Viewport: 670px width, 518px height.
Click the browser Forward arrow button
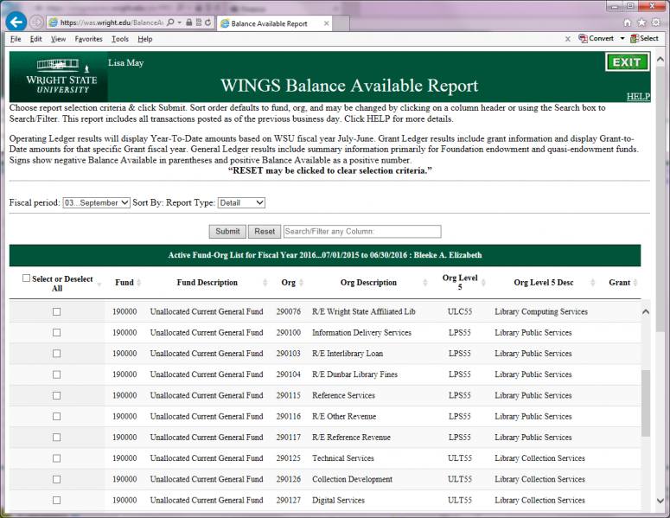36,22
